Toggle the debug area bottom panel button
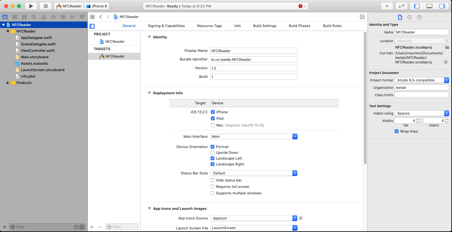This screenshot has height=232, width=452. (x=429, y=6)
